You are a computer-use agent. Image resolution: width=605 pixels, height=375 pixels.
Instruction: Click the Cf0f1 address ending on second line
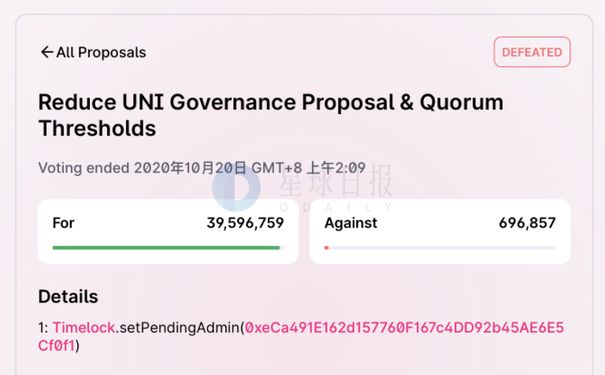point(57,346)
